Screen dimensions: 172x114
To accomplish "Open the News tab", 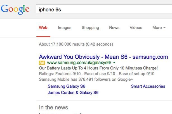I will coord(114,28).
